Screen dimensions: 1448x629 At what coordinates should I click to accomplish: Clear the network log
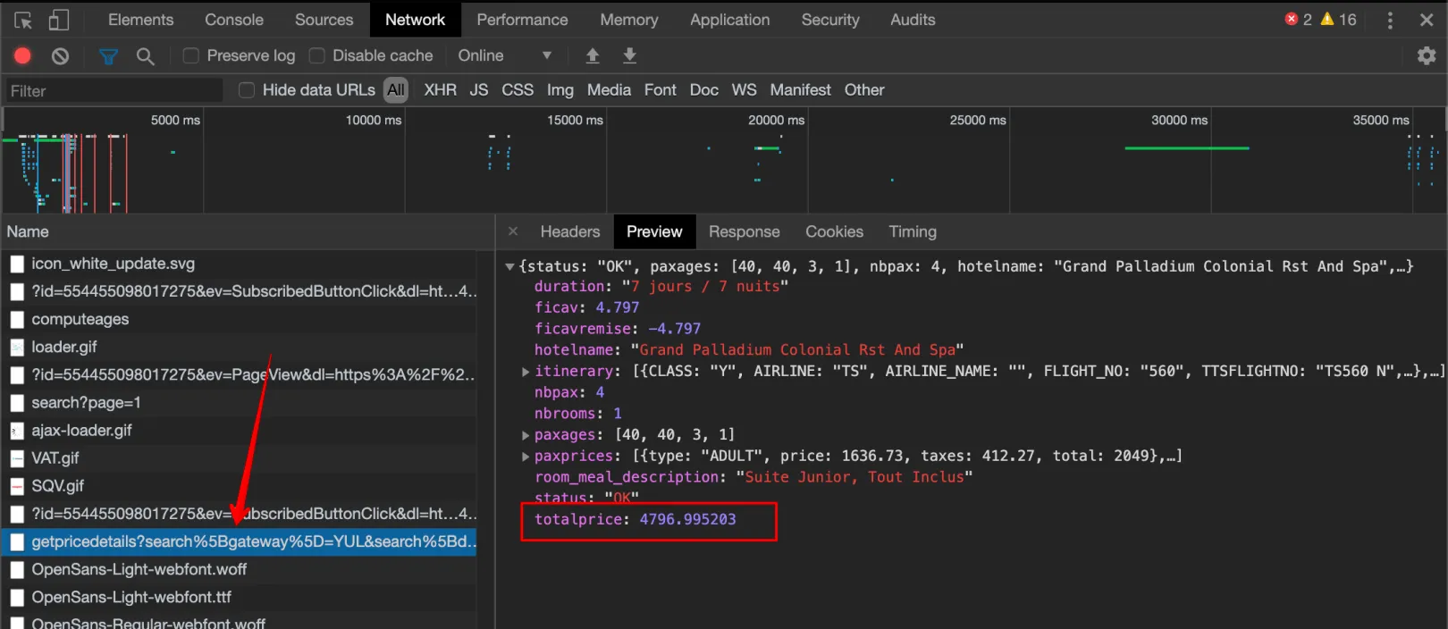pos(60,55)
